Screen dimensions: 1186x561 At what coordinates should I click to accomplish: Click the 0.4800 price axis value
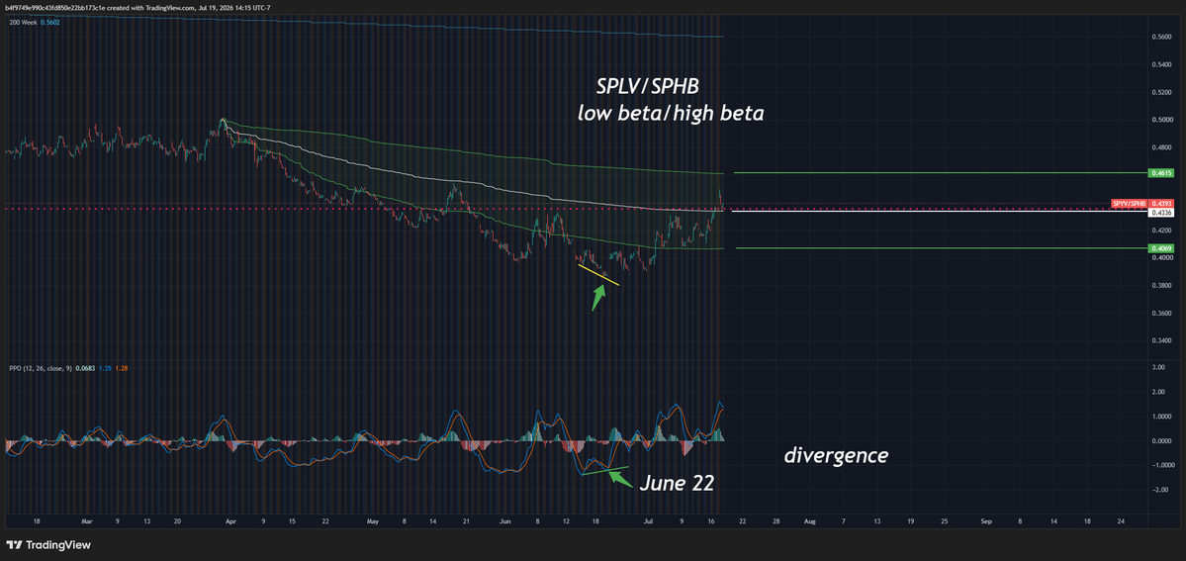(x=1162, y=147)
